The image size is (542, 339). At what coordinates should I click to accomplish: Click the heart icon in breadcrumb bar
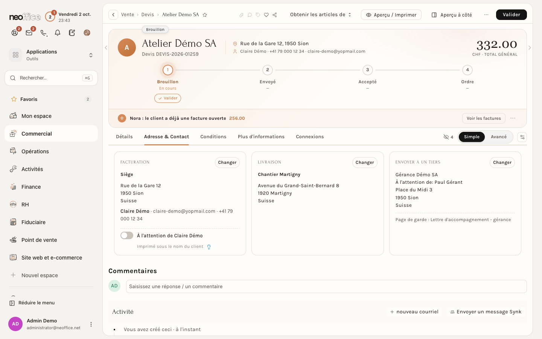pyautogui.click(x=266, y=15)
